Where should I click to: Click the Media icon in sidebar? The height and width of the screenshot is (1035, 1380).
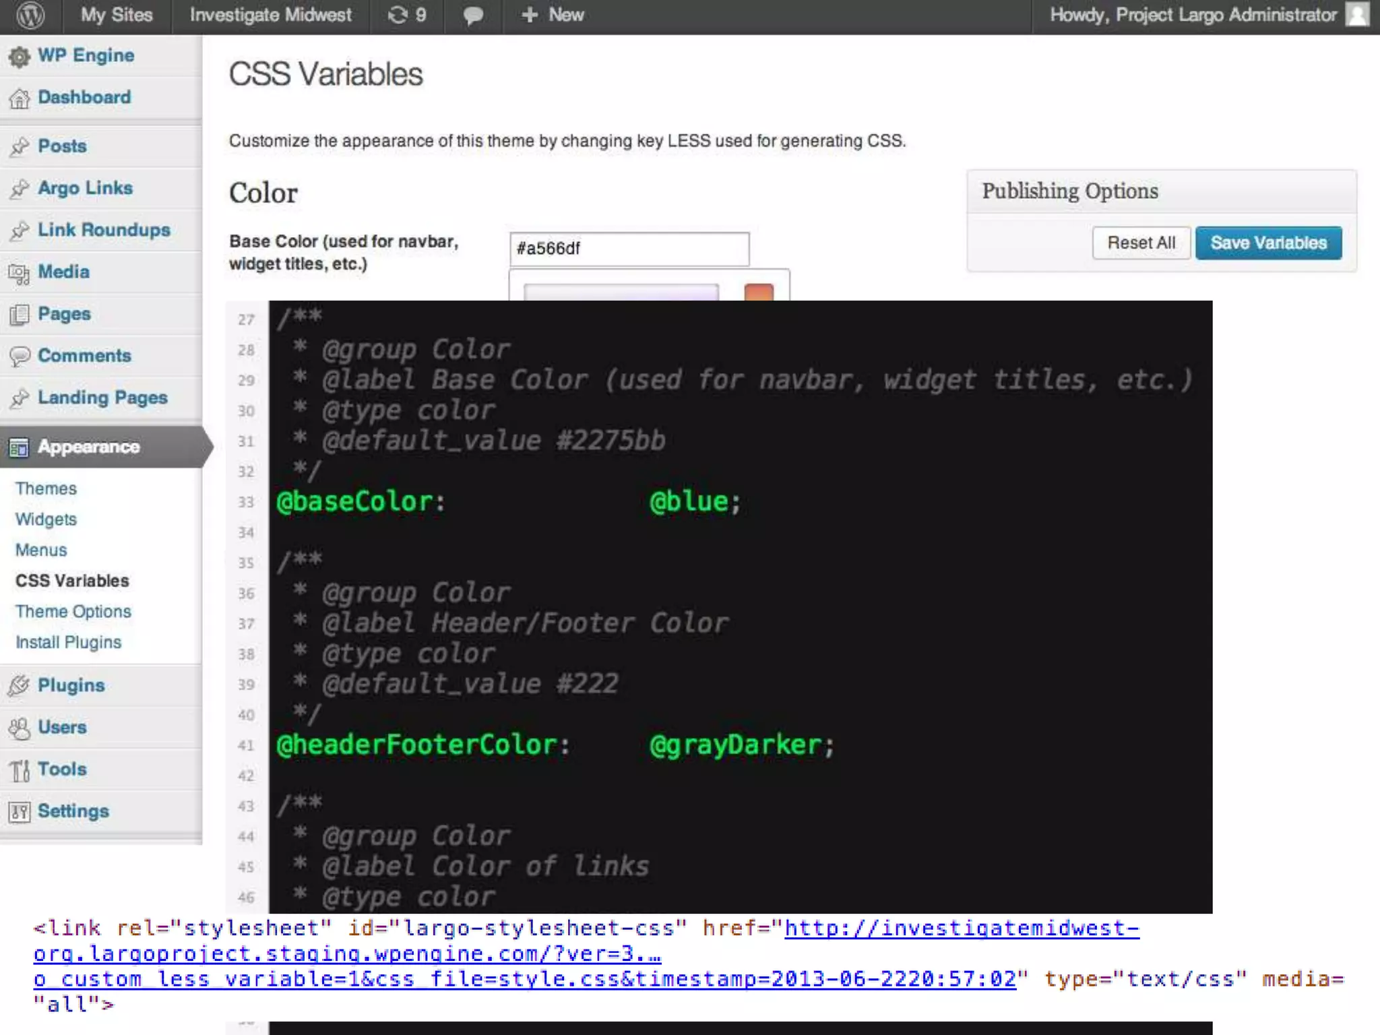click(19, 273)
